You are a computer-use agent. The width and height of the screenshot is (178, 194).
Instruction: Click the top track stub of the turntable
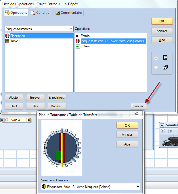[62, 131]
